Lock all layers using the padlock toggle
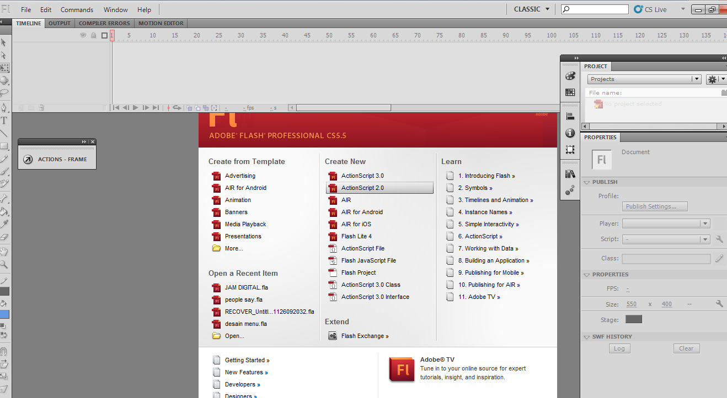This screenshot has width=727, height=398. [x=94, y=35]
